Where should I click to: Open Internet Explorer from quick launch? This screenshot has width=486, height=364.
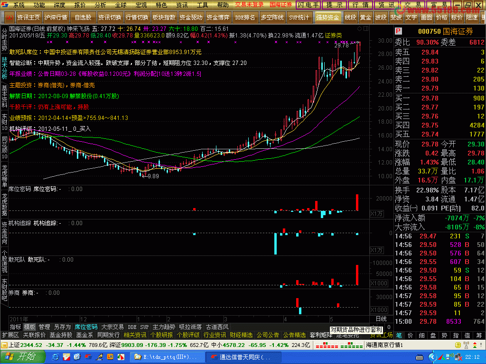tap(56, 357)
